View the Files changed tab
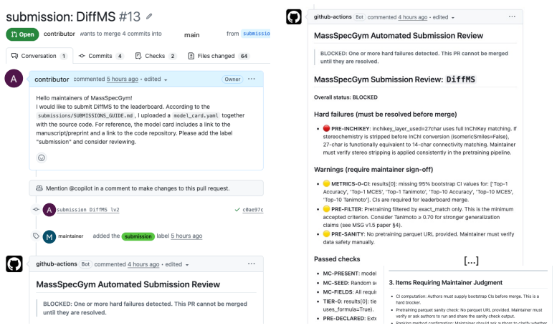This screenshot has height=328, width=557. point(218,56)
